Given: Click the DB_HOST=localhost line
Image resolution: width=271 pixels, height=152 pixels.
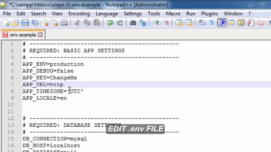Looking at the screenshot, I should coord(51,145).
